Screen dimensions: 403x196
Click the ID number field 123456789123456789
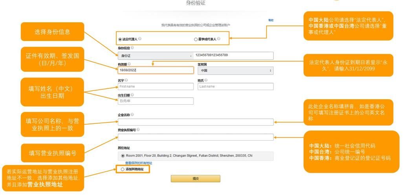click(234, 56)
